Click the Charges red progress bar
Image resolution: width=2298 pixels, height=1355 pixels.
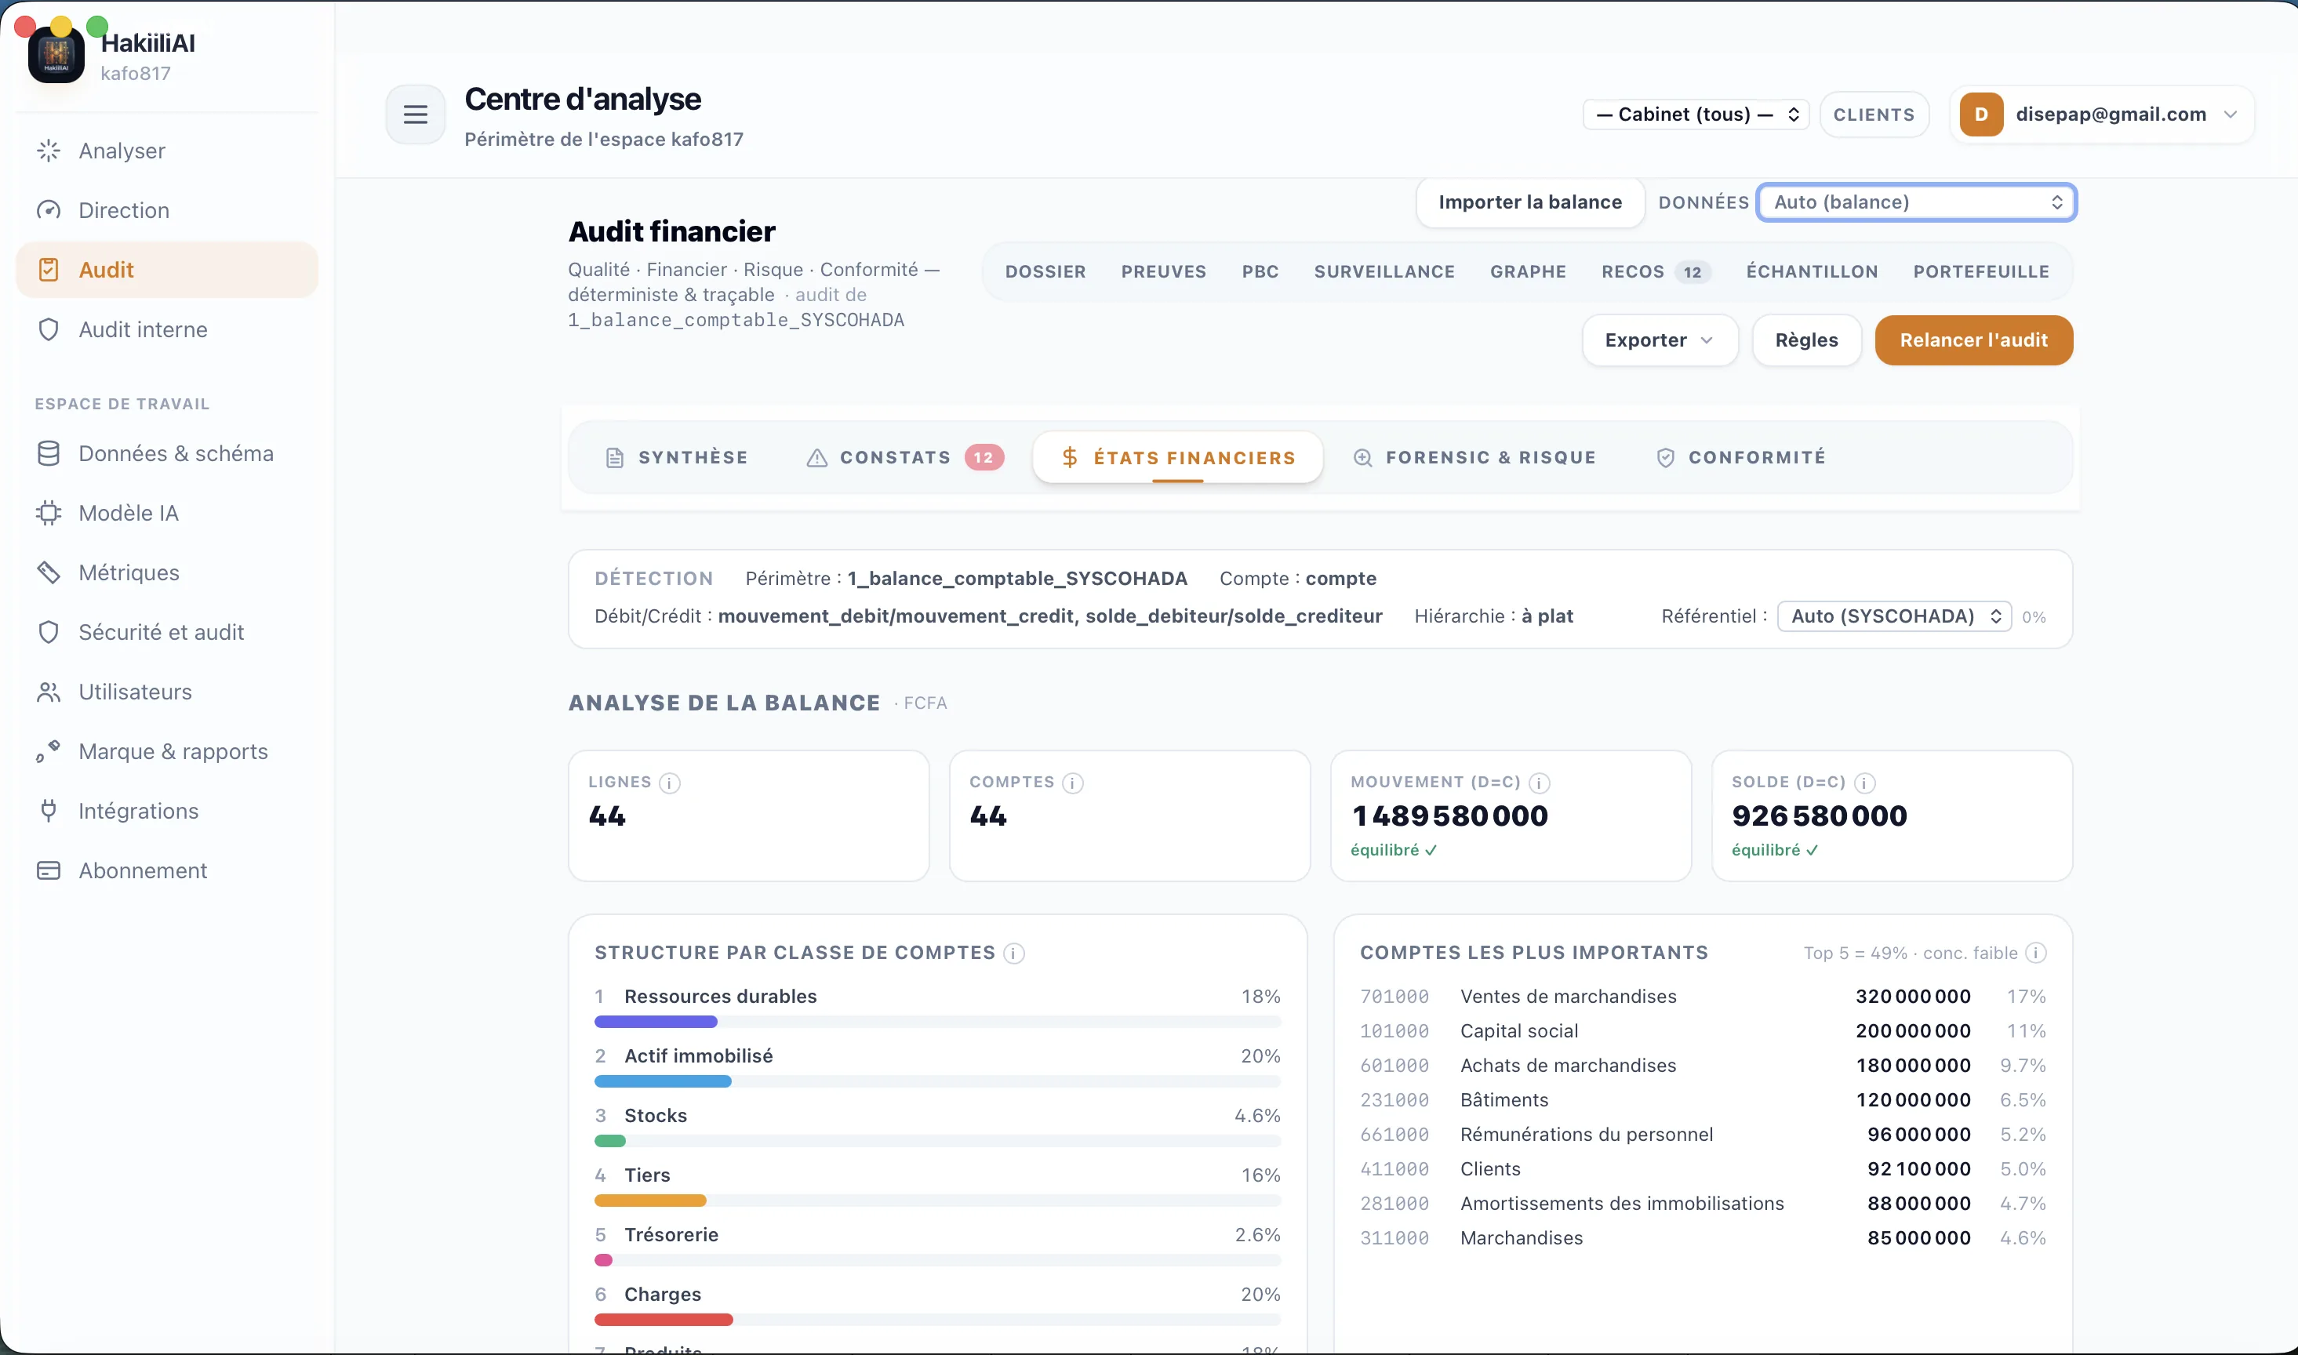[x=664, y=1320]
